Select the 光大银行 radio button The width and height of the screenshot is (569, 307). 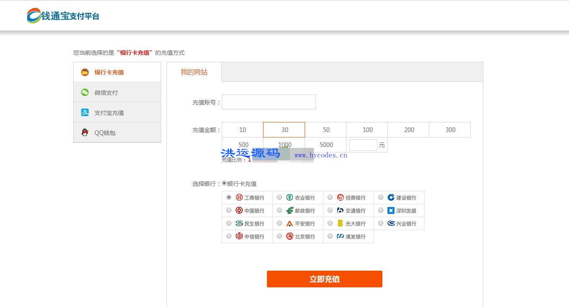(x=330, y=223)
